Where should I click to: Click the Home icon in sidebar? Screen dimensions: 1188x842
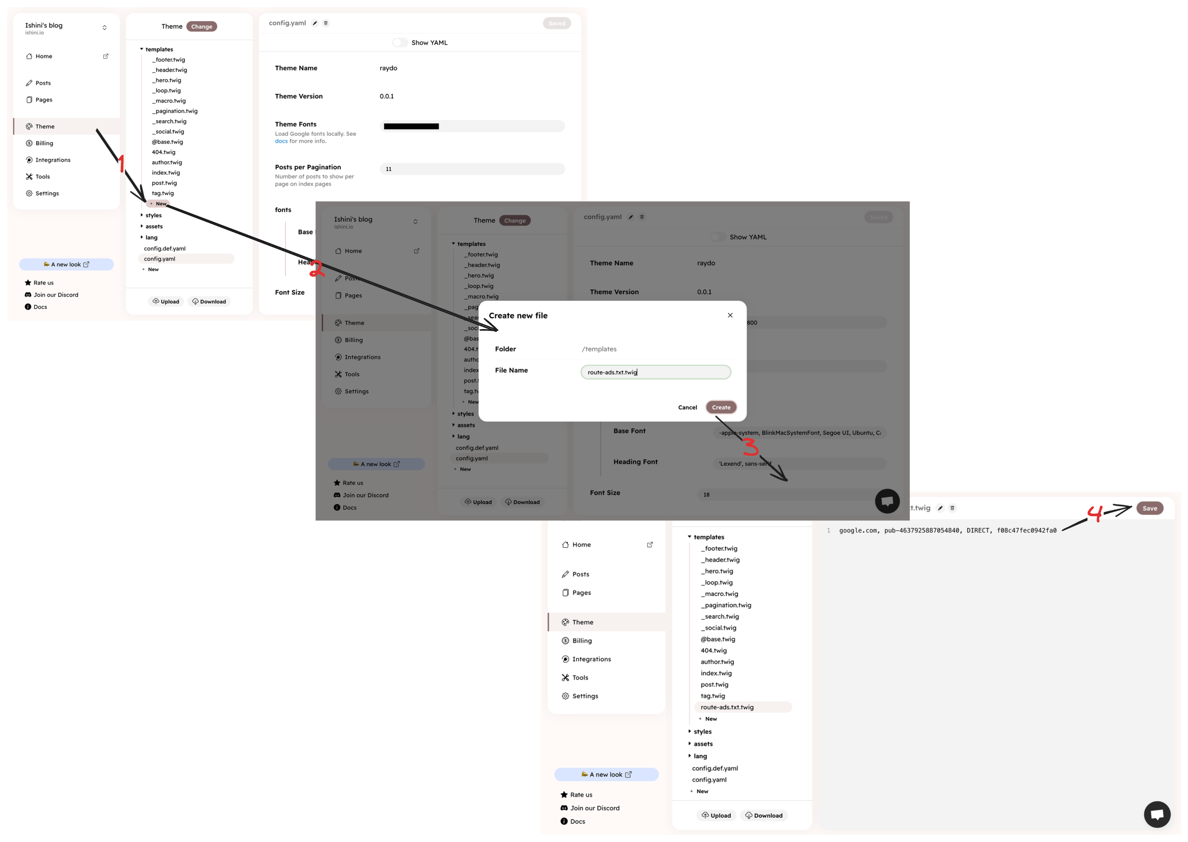pyautogui.click(x=28, y=56)
